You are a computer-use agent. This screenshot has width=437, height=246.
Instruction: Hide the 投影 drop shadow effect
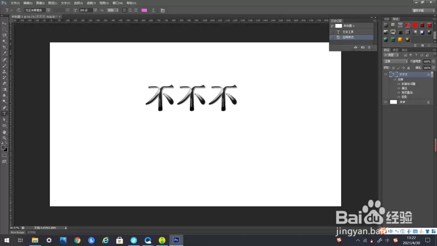(x=399, y=97)
